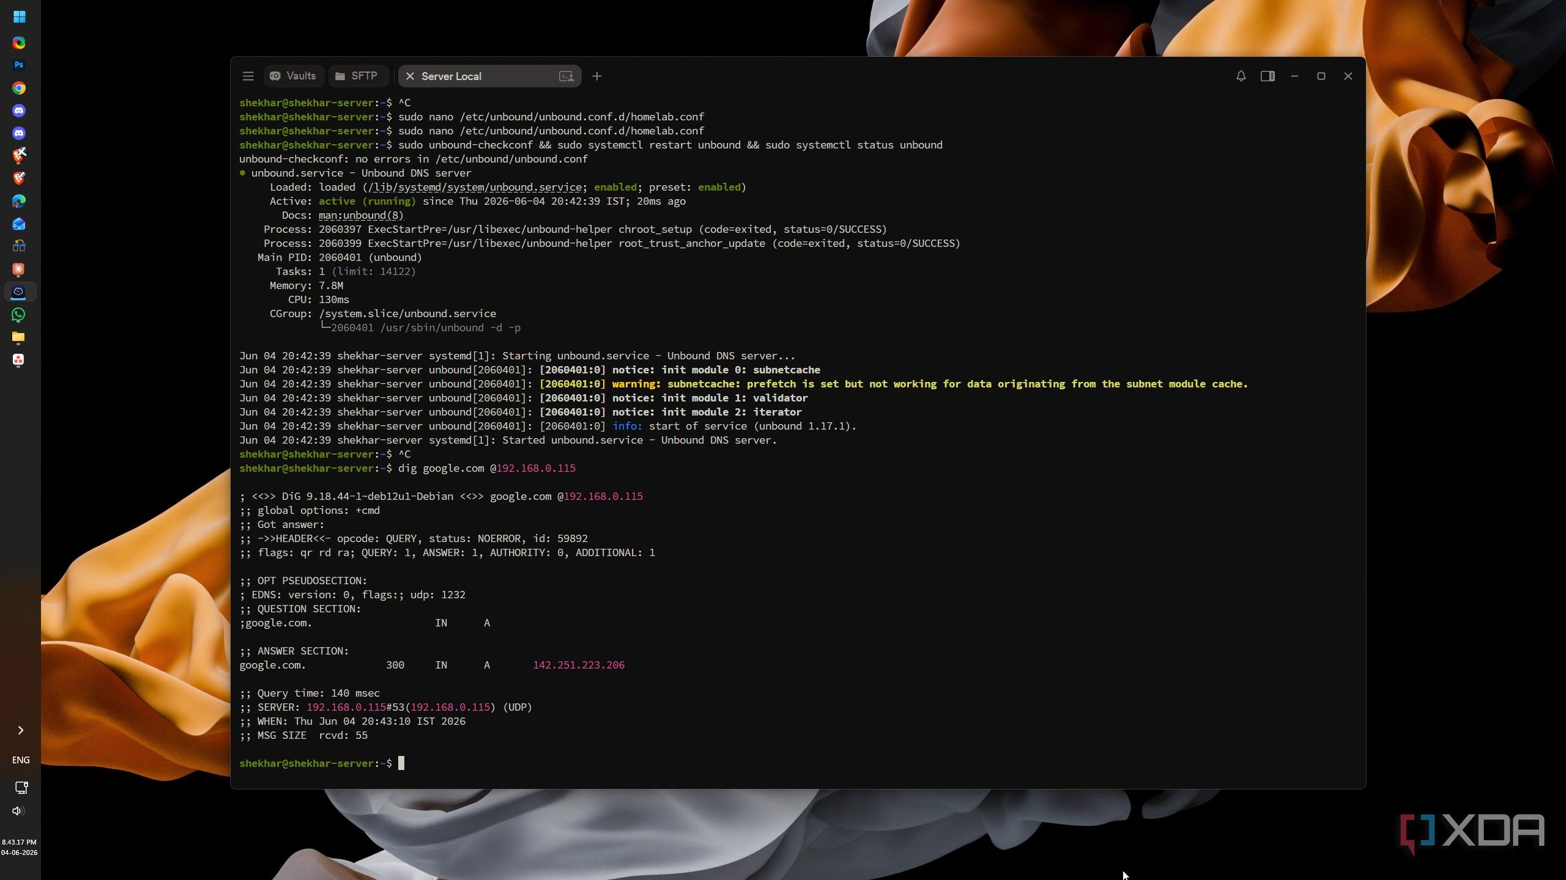
Task: Click the 'Main PID: 2060401 (unbound)' line
Action: coord(340,257)
